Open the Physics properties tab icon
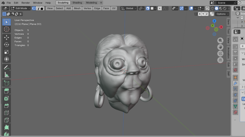 tap(235, 95)
